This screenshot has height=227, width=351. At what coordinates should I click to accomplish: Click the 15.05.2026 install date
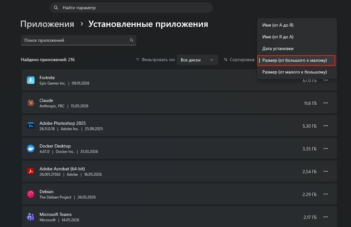pos(79,106)
